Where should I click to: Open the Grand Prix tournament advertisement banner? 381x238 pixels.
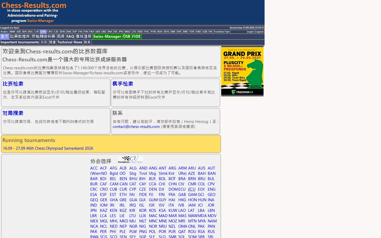click(x=242, y=71)
